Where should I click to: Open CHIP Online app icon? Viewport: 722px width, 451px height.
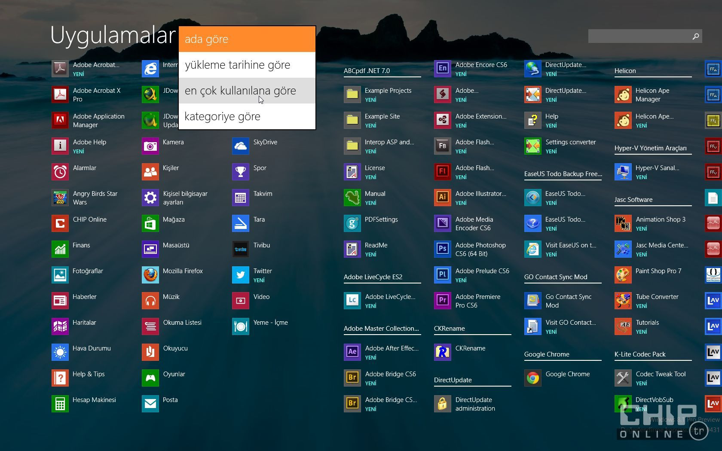click(60, 223)
